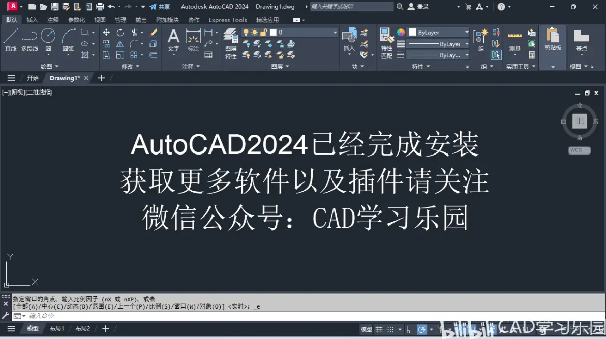Screen dimensions: 606x339
Task: Expand the Utilities (实用工具) panel
Action: [521, 67]
